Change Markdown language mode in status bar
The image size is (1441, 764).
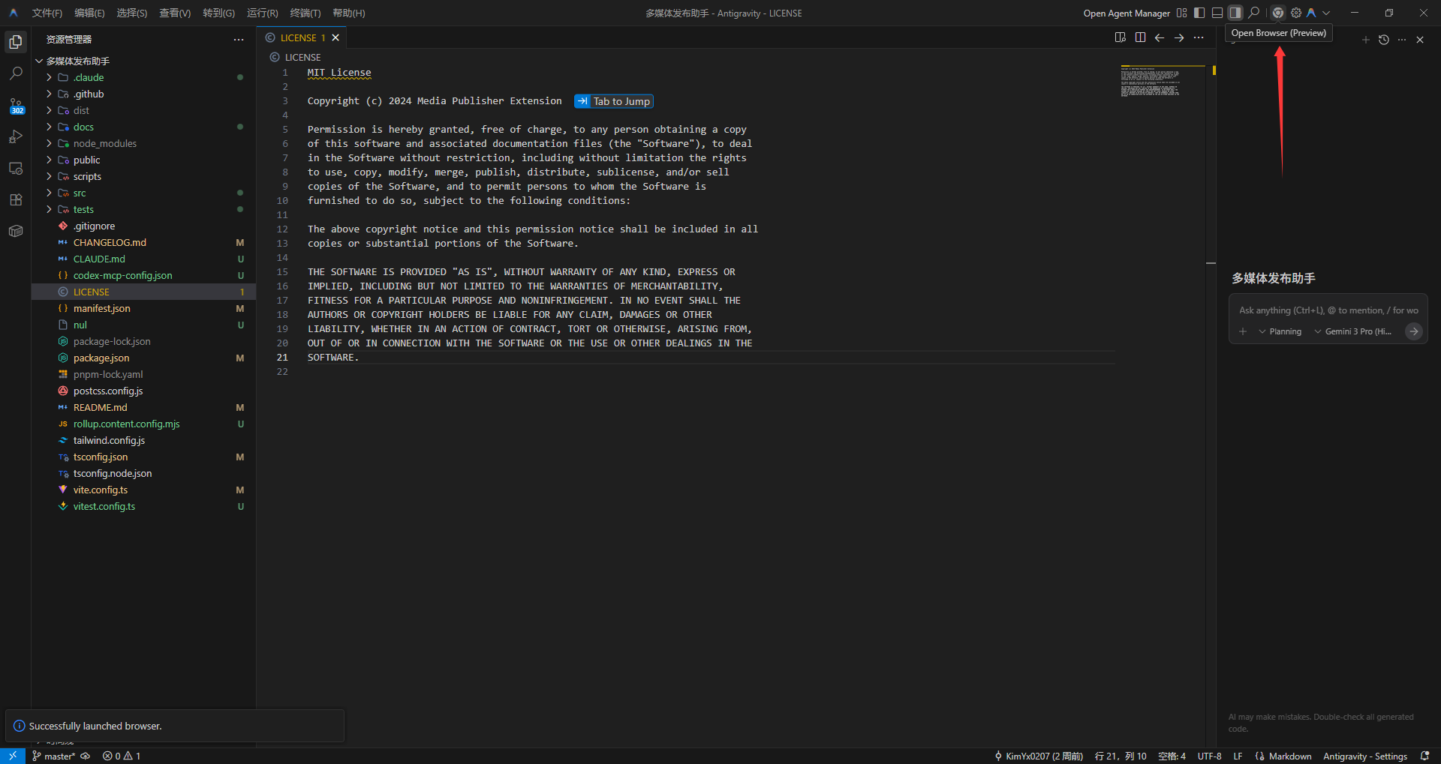(1290, 756)
